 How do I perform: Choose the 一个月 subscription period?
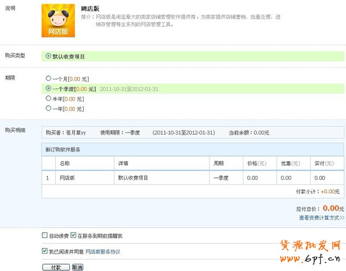[x=48, y=78]
